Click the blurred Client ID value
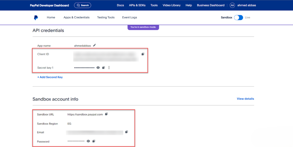This screenshot has height=147, width=293. pyautogui.click(x=106, y=57)
